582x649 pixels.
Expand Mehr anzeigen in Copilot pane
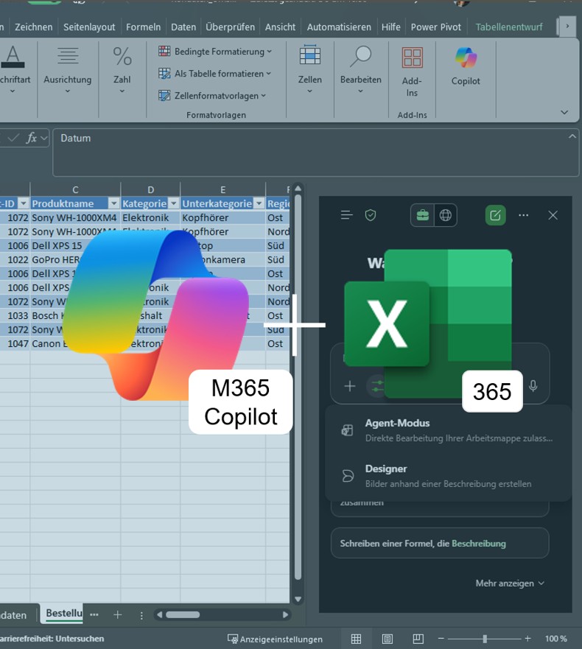[x=510, y=583]
